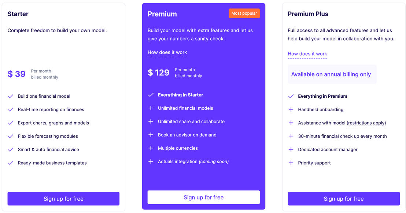The image size is (406, 213).
Task: Click checkmark icon beside Build one financial model
Action: click(11, 96)
